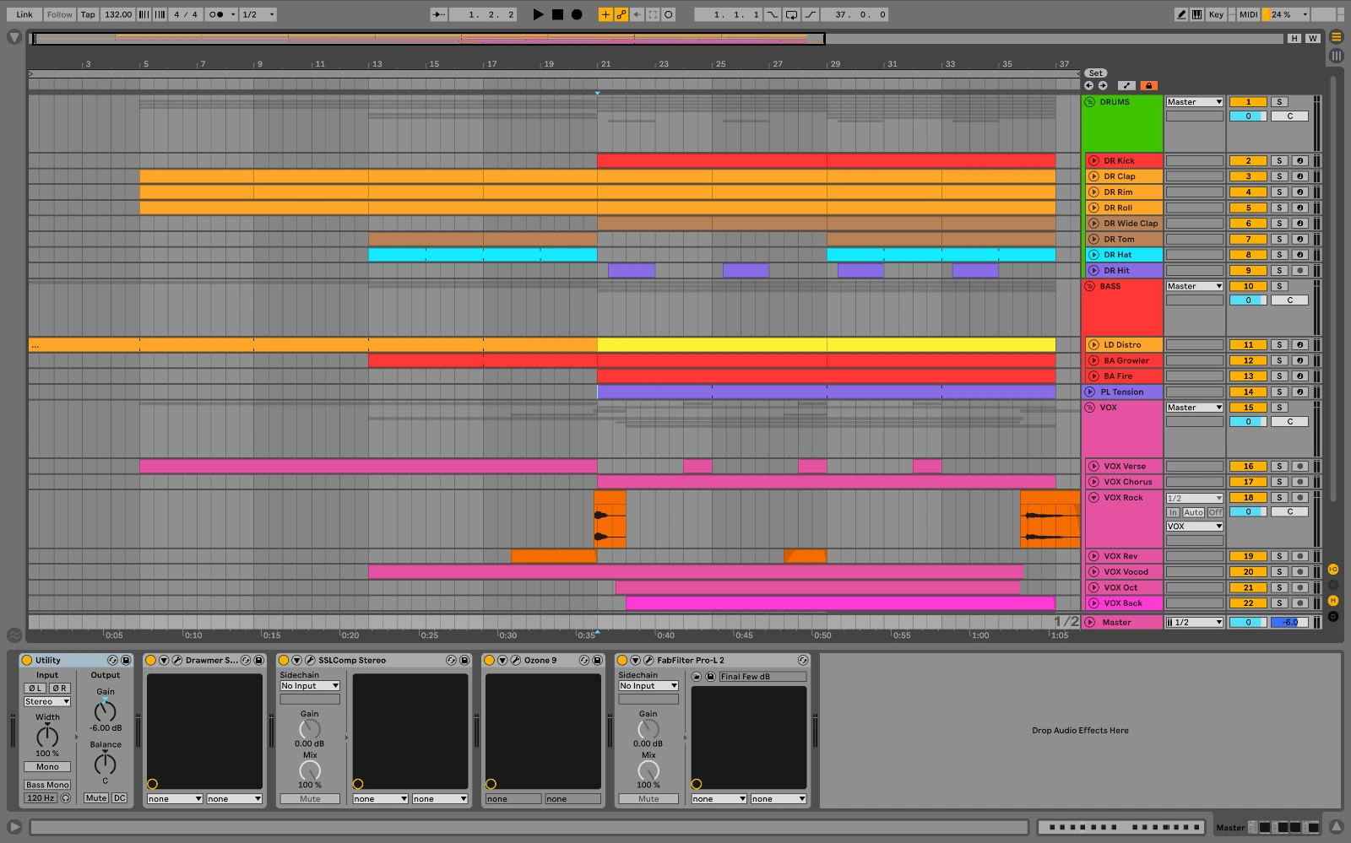Click the Tap tempo button
Image resolution: width=1351 pixels, height=843 pixels.
88,14
